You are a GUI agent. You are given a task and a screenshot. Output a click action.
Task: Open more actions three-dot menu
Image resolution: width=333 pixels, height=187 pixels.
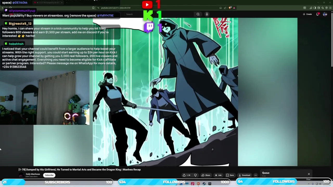[x=255, y=175]
